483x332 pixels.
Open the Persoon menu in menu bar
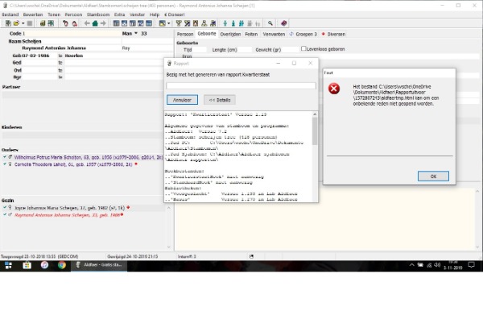click(74, 15)
